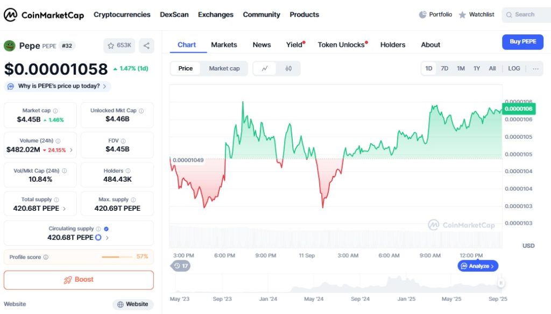Click the 420.69T PEPE max supply value
This screenshot has height=314, width=551.
117,209
